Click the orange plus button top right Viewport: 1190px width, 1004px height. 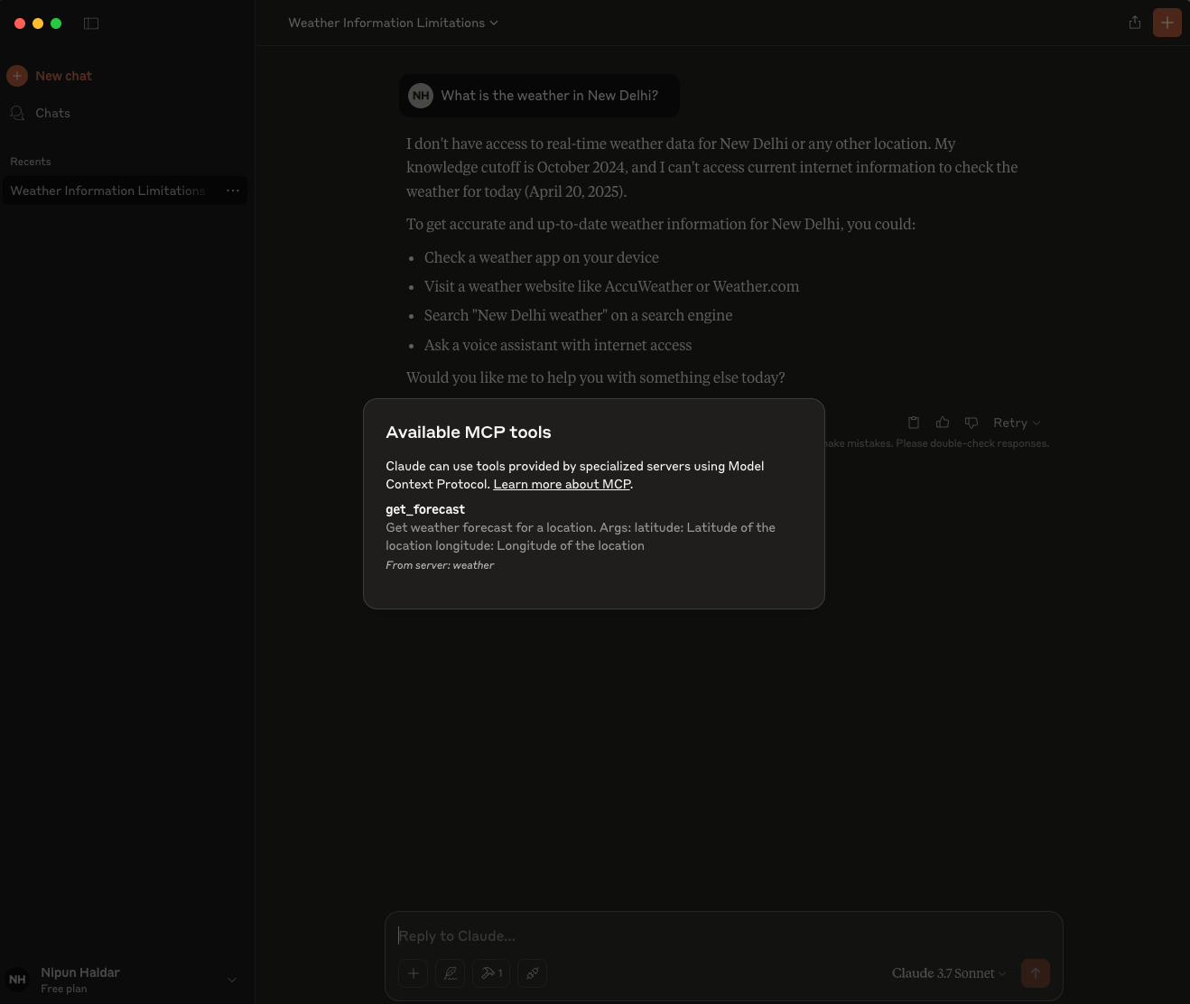pos(1167,23)
